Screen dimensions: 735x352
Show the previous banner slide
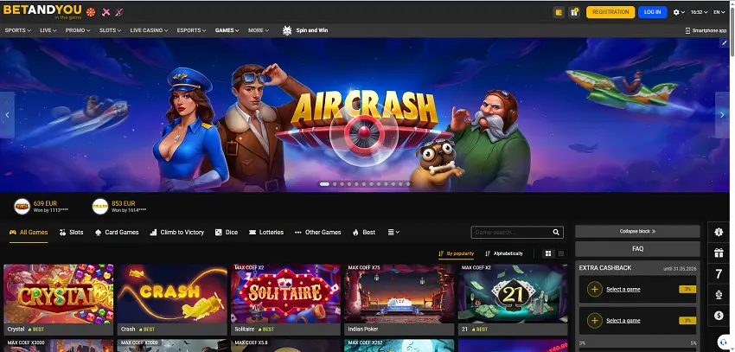coord(7,115)
